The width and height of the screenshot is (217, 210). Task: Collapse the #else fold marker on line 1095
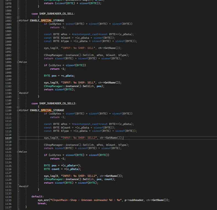[18, 62]
